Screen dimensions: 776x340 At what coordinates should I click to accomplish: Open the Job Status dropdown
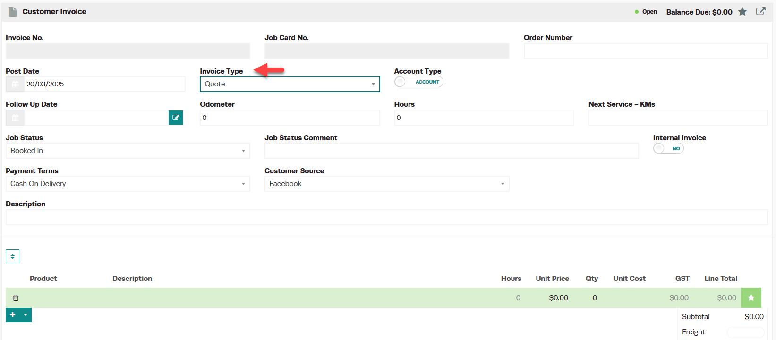(x=128, y=151)
